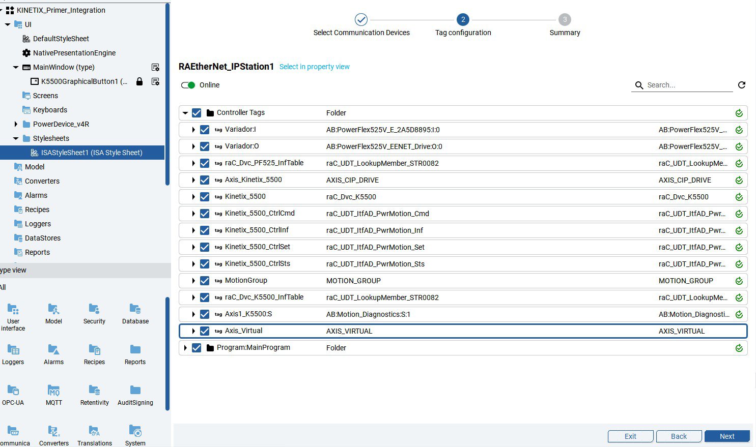Click the project tree vertical scrollbar
The height and width of the screenshot is (447, 756).
167,94
